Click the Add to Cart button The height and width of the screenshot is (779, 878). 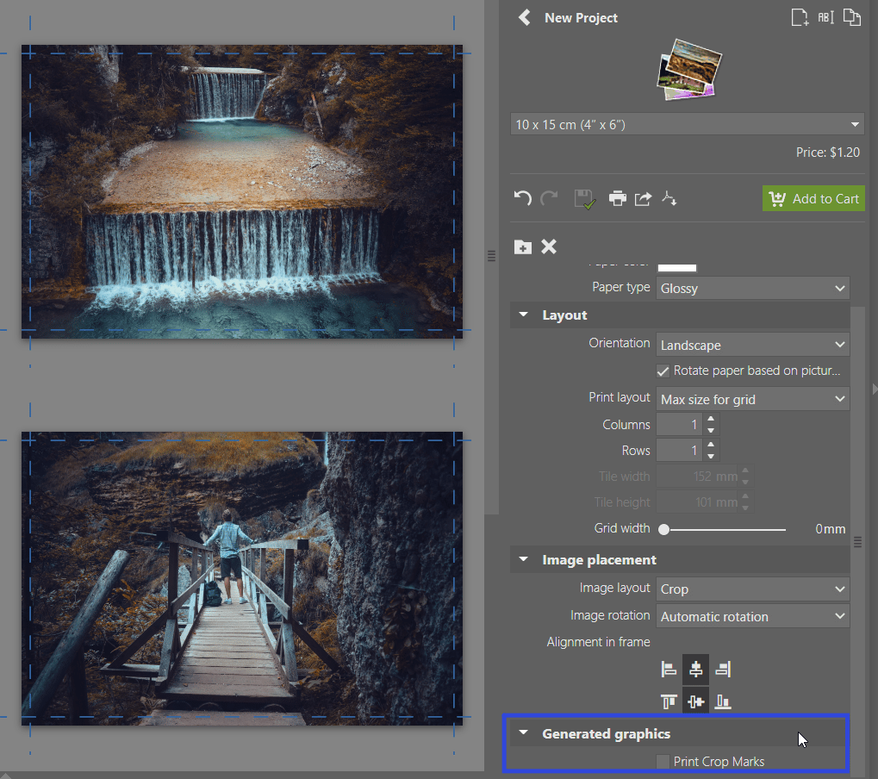(x=813, y=198)
